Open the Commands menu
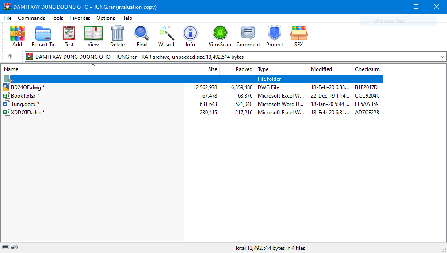The height and width of the screenshot is (253, 447). [x=31, y=18]
